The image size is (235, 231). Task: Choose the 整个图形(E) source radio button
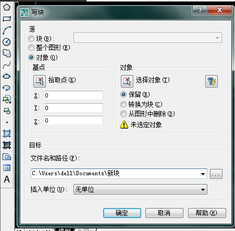31,47
